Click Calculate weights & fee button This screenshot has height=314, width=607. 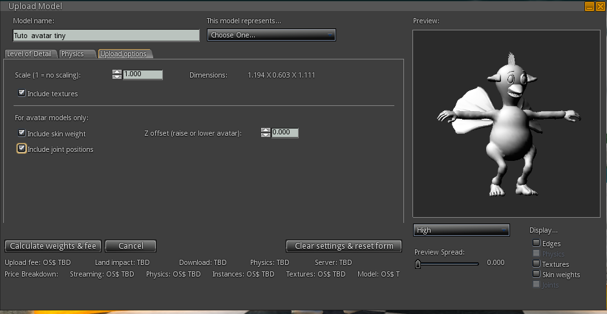click(x=53, y=246)
